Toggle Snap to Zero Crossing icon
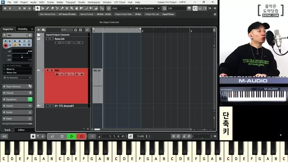 [102, 8]
